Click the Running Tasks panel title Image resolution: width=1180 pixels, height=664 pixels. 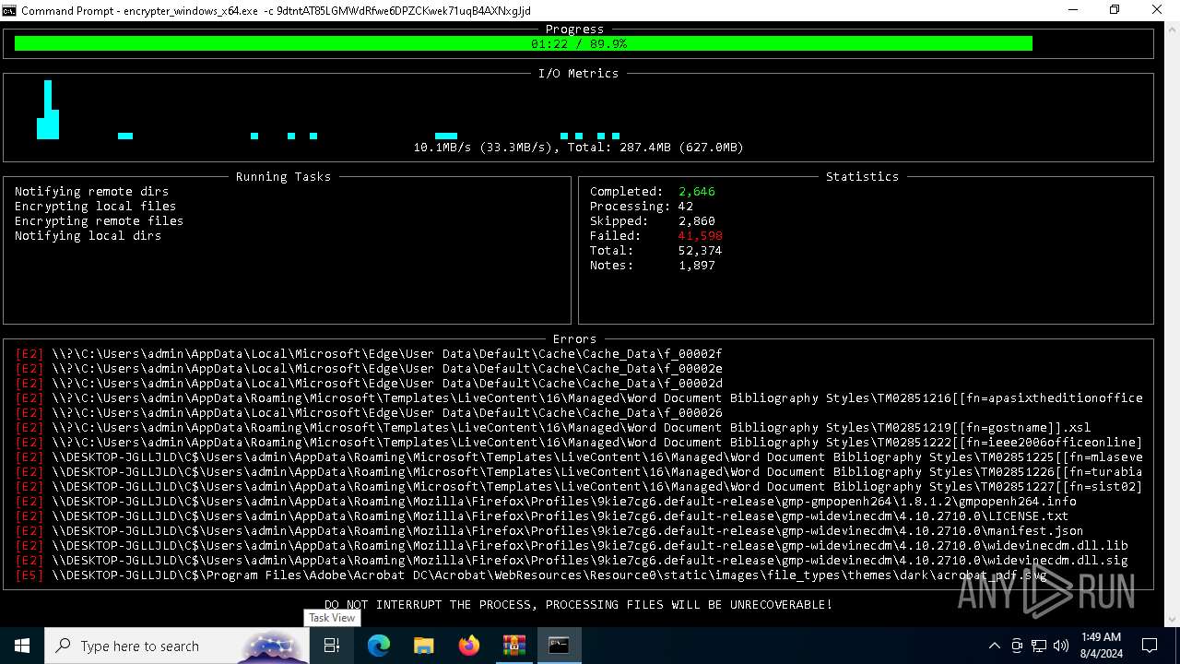[283, 177]
